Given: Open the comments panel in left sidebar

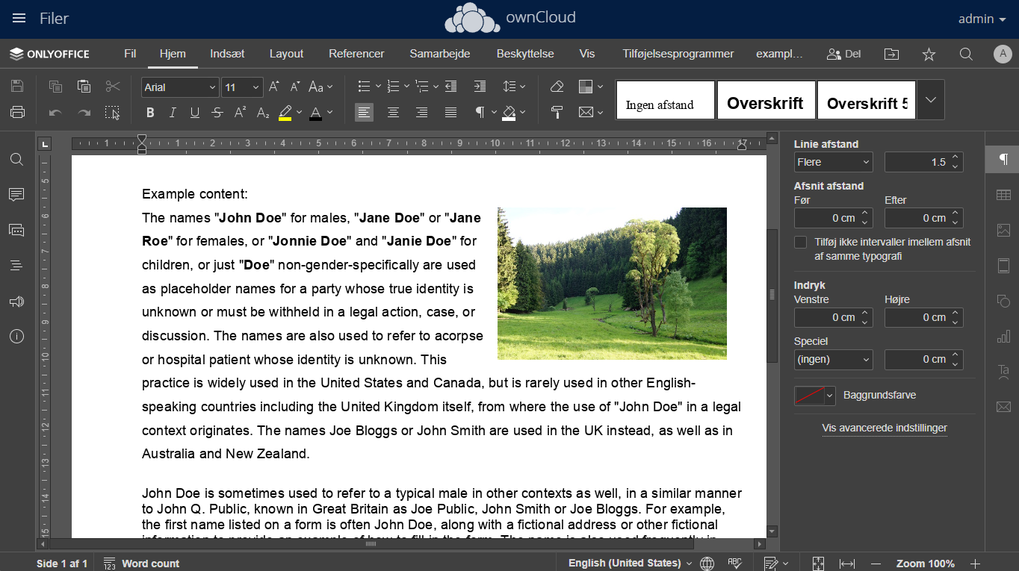Looking at the screenshot, I should 16,195.
